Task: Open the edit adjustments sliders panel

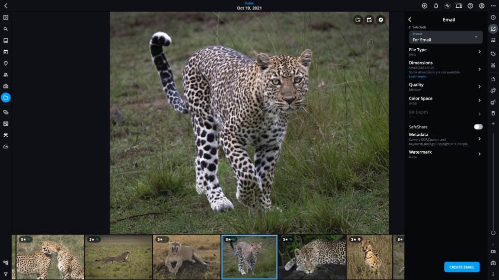Action: point(494,40)
